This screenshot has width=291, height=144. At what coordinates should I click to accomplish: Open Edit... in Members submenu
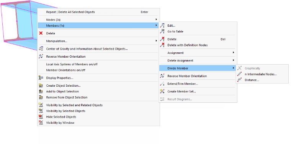click(198, 26)
